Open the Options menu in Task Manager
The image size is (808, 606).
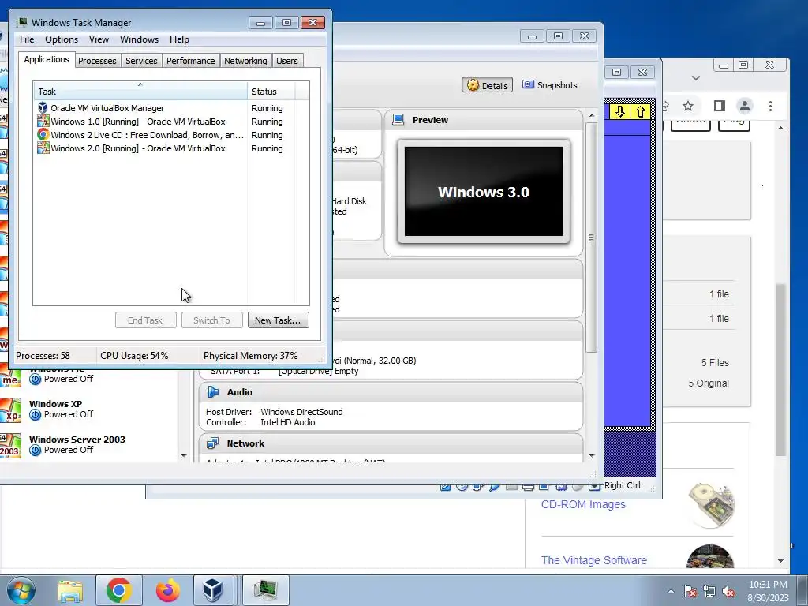coord(62,39)
